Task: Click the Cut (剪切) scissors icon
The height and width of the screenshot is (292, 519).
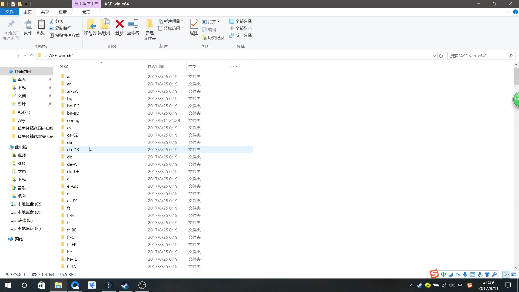Action: tap(52, 21)
